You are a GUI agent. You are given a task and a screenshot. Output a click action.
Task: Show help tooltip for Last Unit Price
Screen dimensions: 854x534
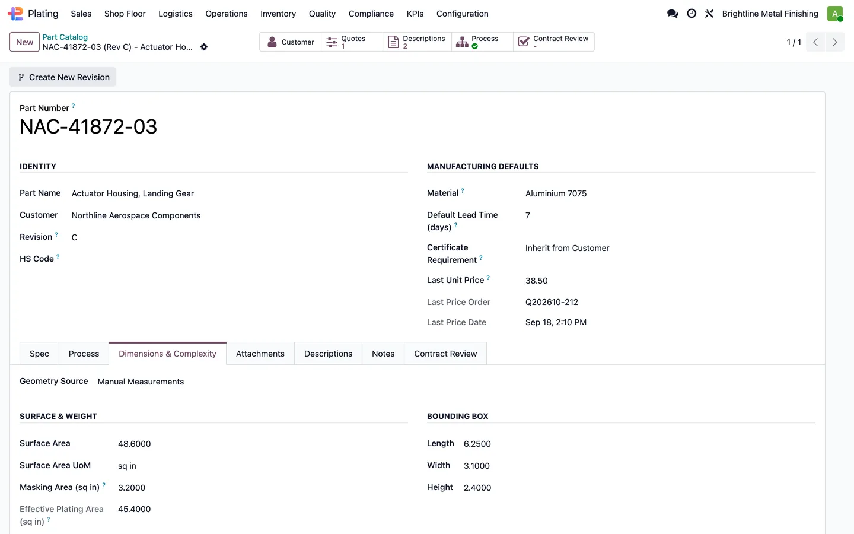488,278
